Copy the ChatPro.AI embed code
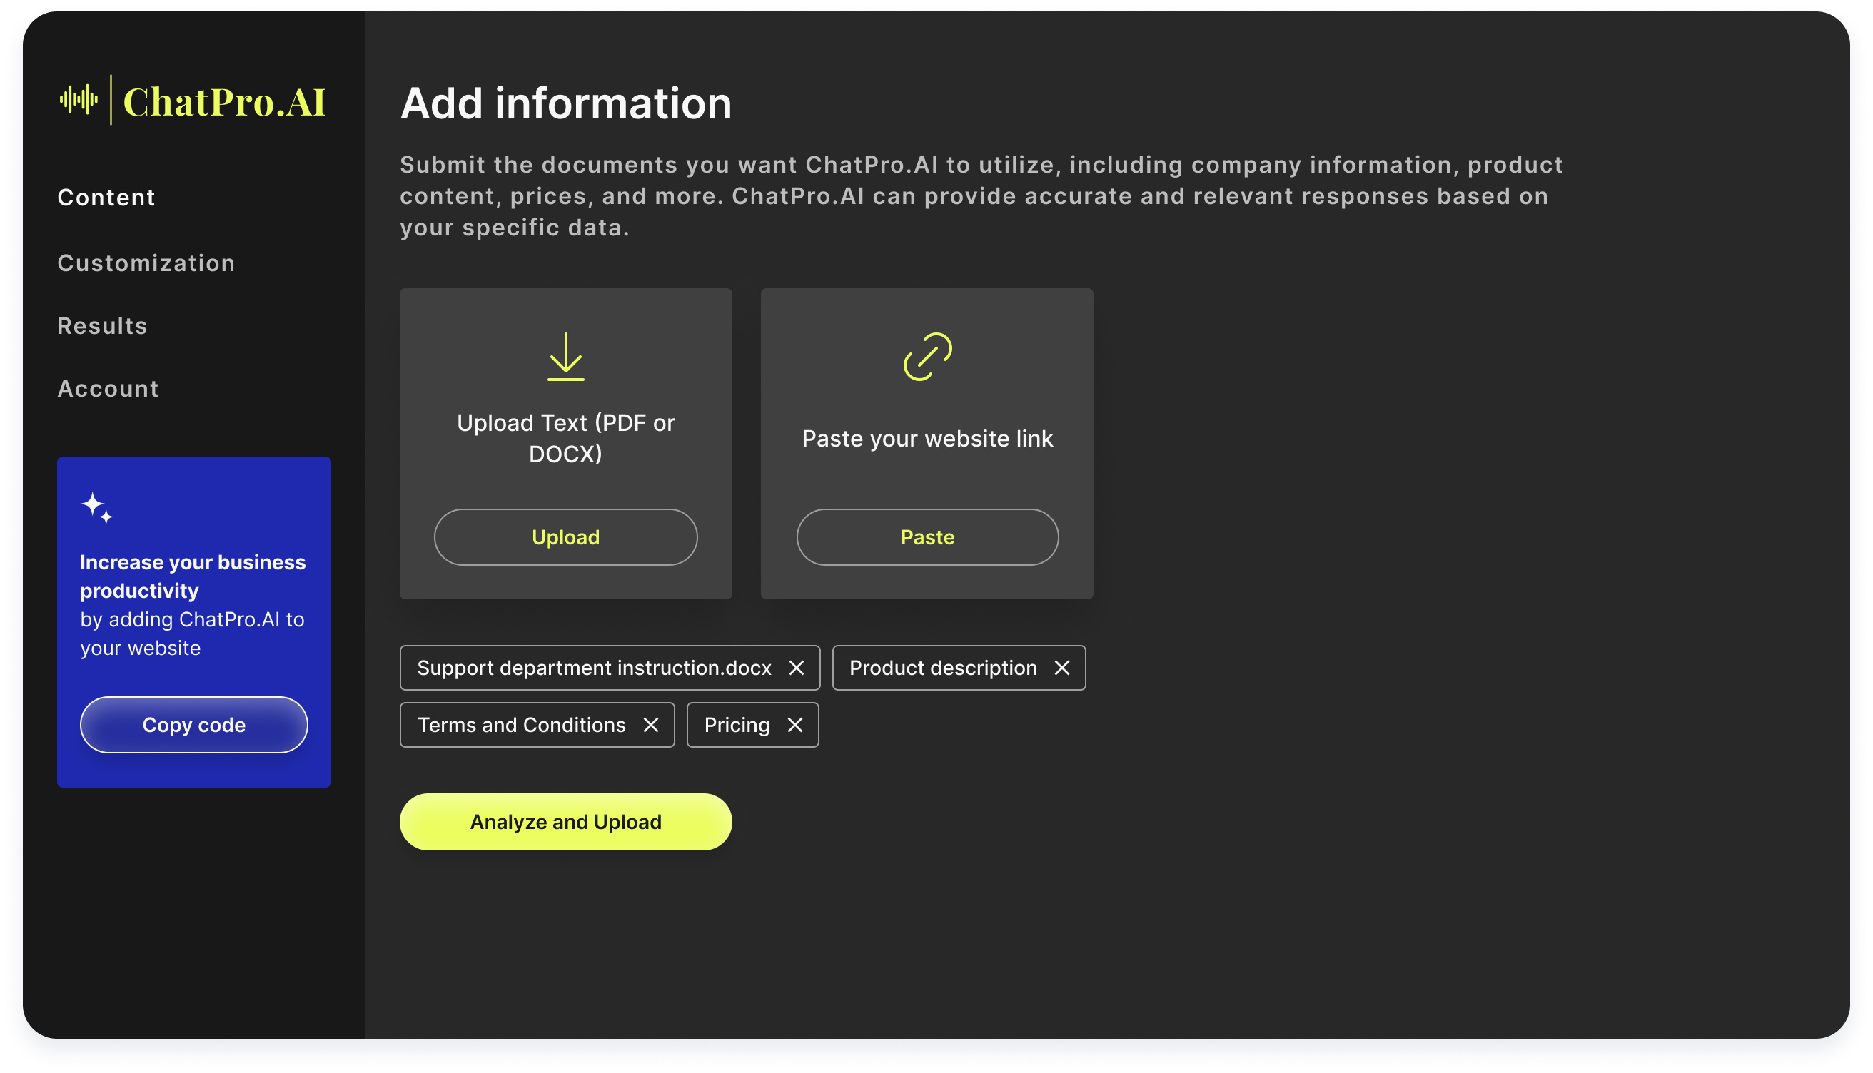The image size is (1873, 1073). tap(193, 724)
